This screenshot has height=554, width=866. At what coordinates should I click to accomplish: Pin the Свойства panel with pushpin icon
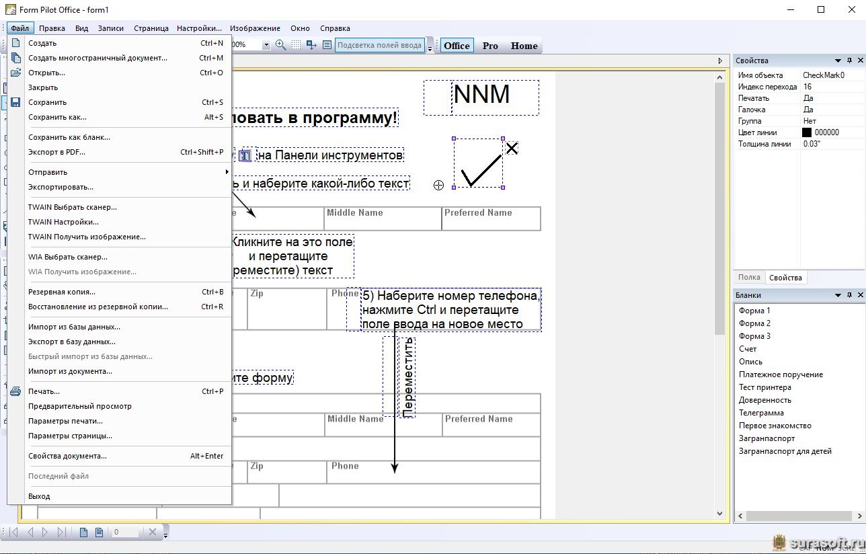pyautogui.click(x=849, y=61)
